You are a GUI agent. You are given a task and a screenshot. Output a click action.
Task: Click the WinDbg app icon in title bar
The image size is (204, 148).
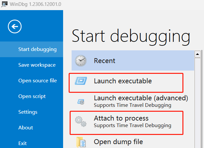(x=5, y=5)
